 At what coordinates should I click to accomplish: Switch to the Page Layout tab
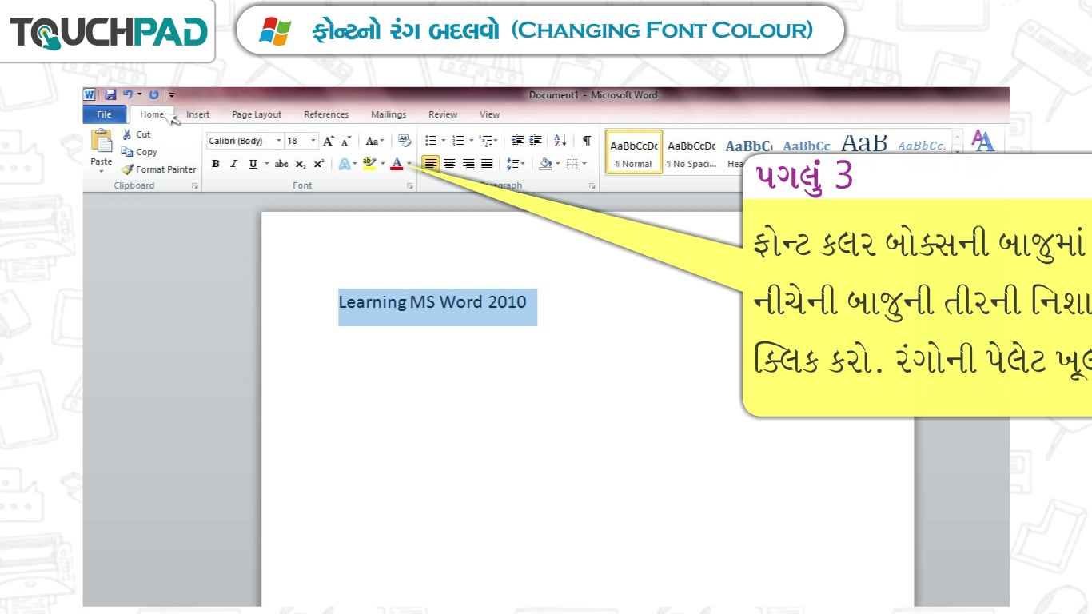pos(257,114)
